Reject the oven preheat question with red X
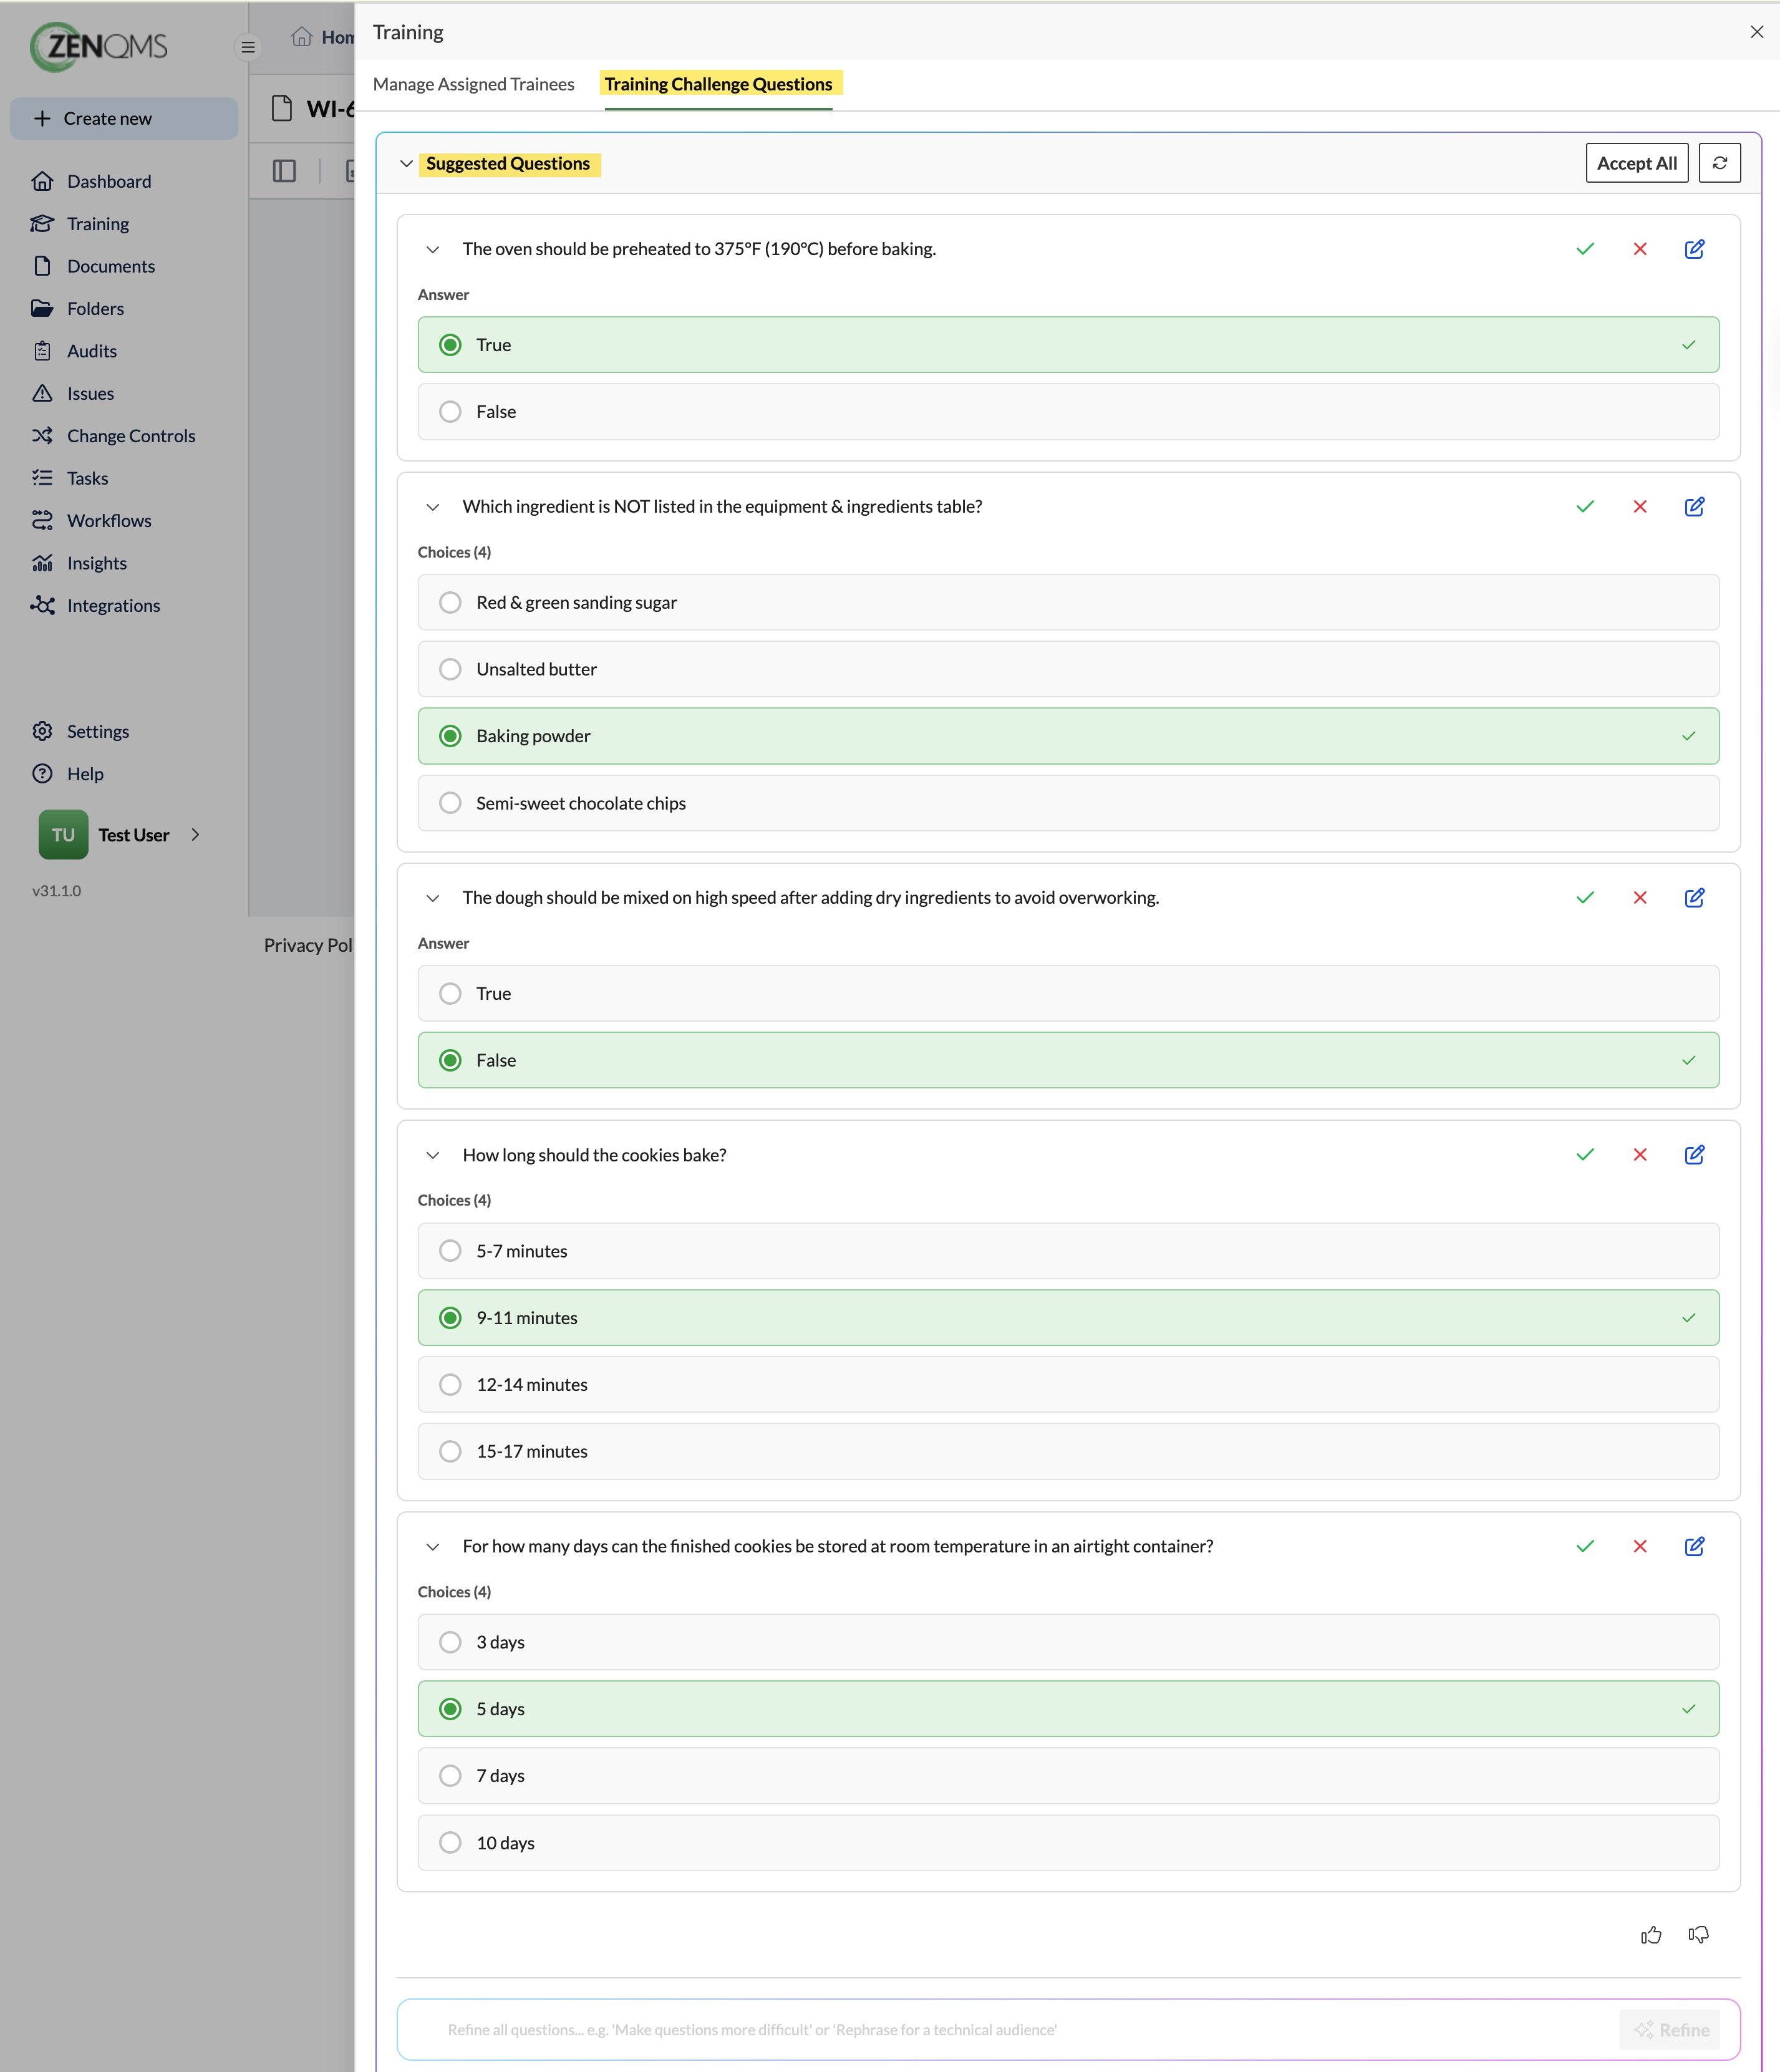Screen dimensions: 1780x2072 tap(1640, 249)
